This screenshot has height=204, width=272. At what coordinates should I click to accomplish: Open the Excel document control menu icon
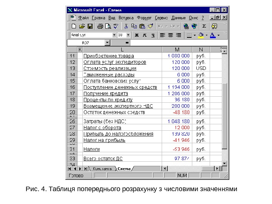pyautogui.click(x=73, y=17)
